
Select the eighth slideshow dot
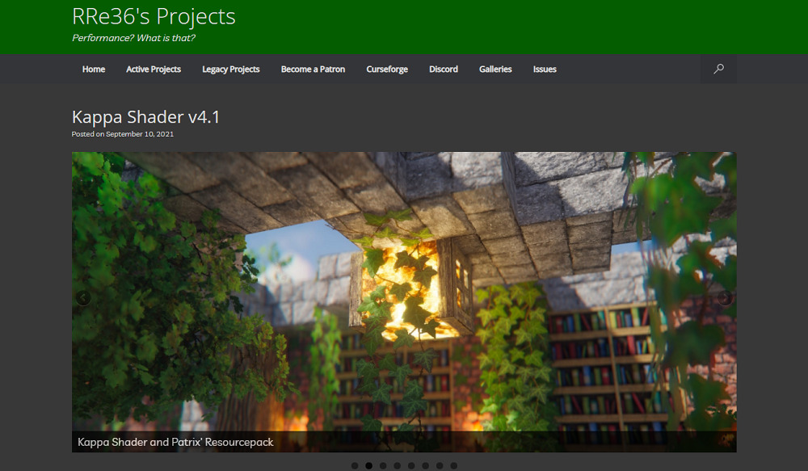tap(454, 466)
